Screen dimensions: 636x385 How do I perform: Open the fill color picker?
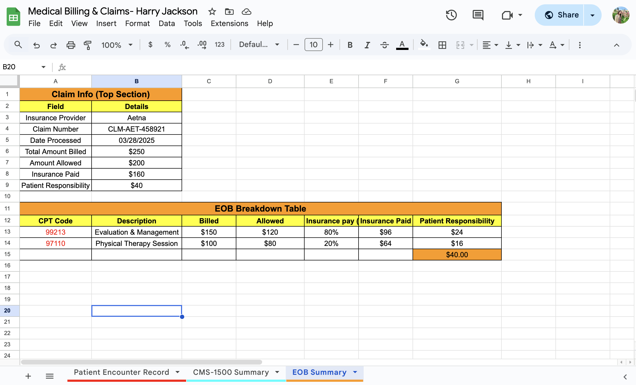pyautogui.click(x=424, y=45)
